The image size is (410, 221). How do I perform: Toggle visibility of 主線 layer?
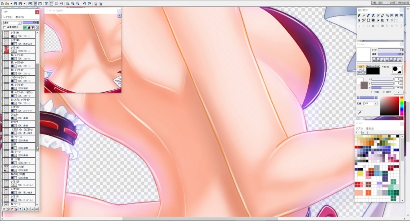pyautogui.click(x=12, y=148)
